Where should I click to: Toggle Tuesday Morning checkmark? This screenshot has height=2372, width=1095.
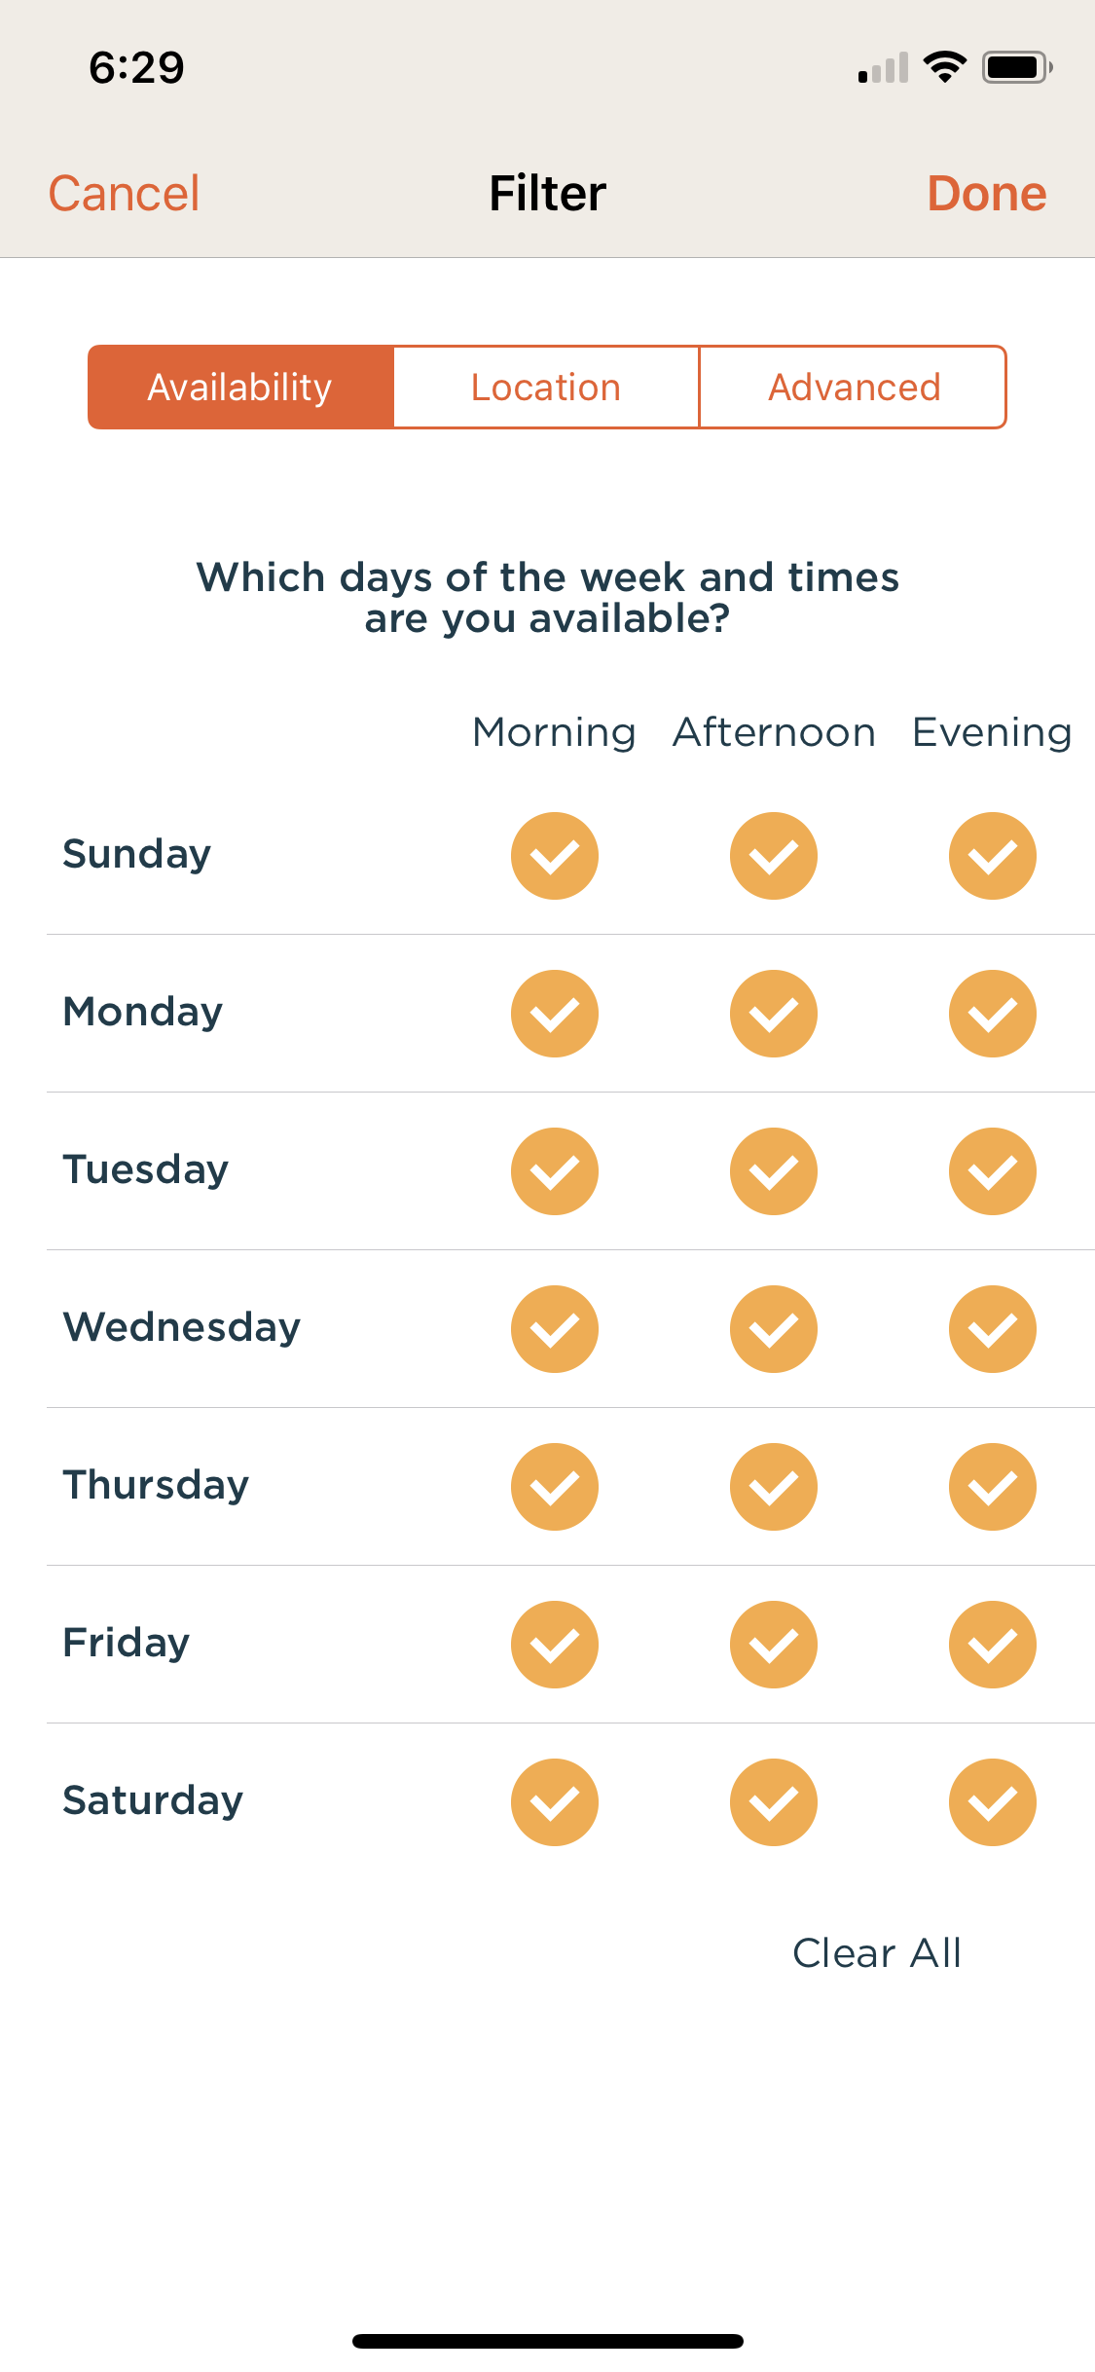coord(554,1171)
